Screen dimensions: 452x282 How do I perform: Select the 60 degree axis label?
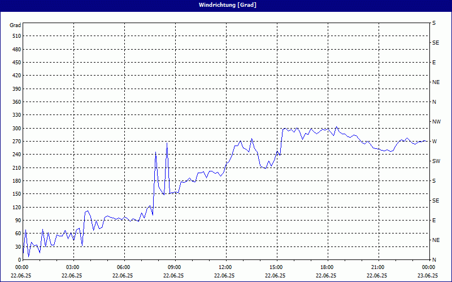click(18, 233)
